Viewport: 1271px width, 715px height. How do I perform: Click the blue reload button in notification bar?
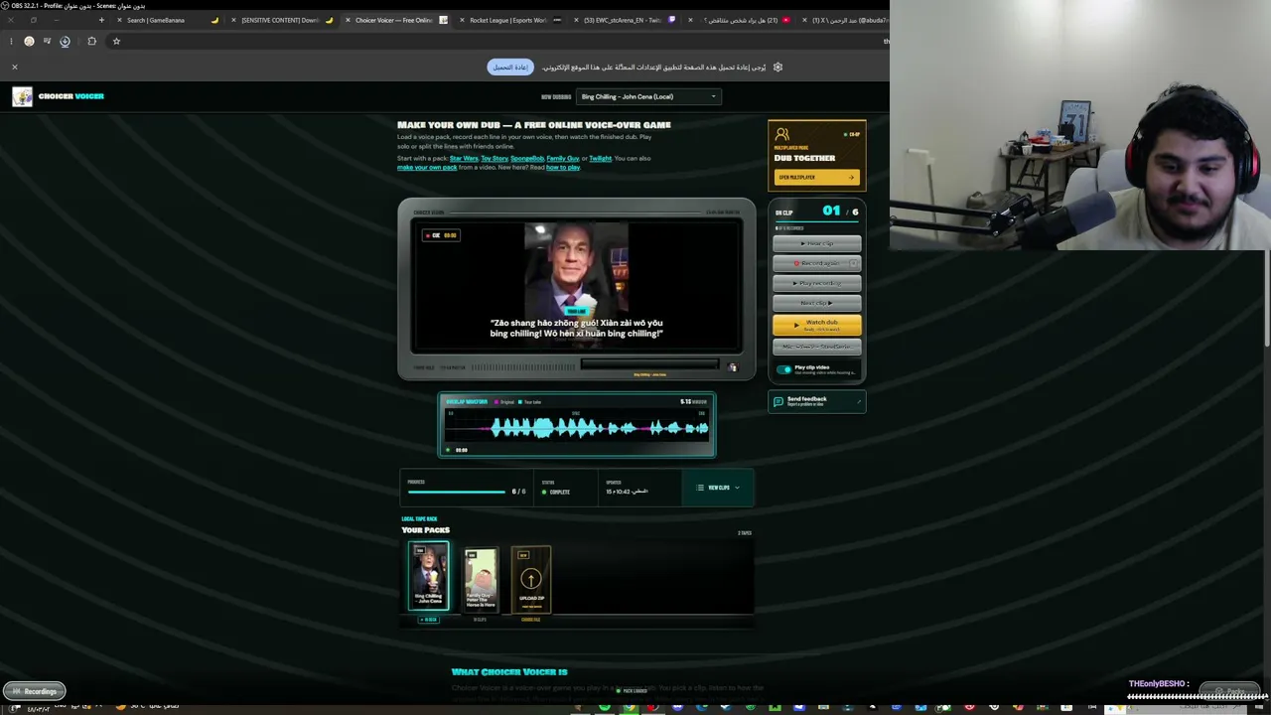pyautogui.click(x=510, y=67)
